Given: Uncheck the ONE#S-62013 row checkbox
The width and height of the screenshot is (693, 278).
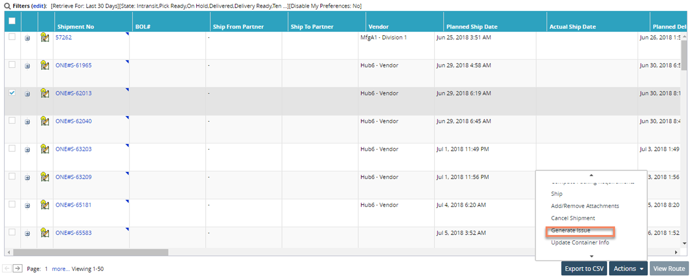Looking at the screenshot, I should [x=12, y=93].
